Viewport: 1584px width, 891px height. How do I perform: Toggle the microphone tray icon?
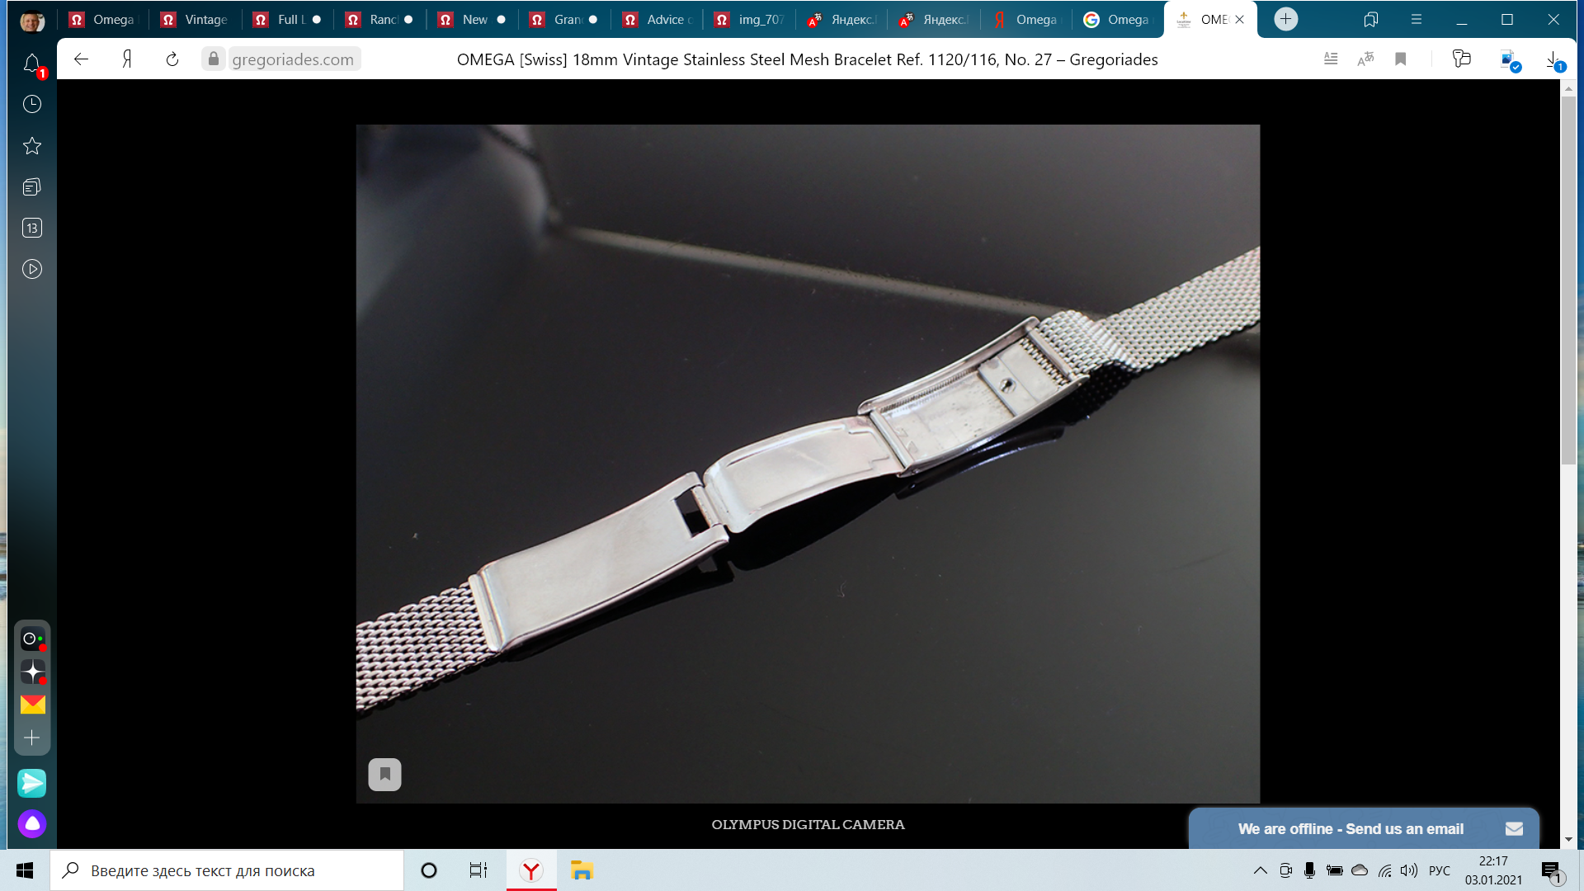[1309, 870]
